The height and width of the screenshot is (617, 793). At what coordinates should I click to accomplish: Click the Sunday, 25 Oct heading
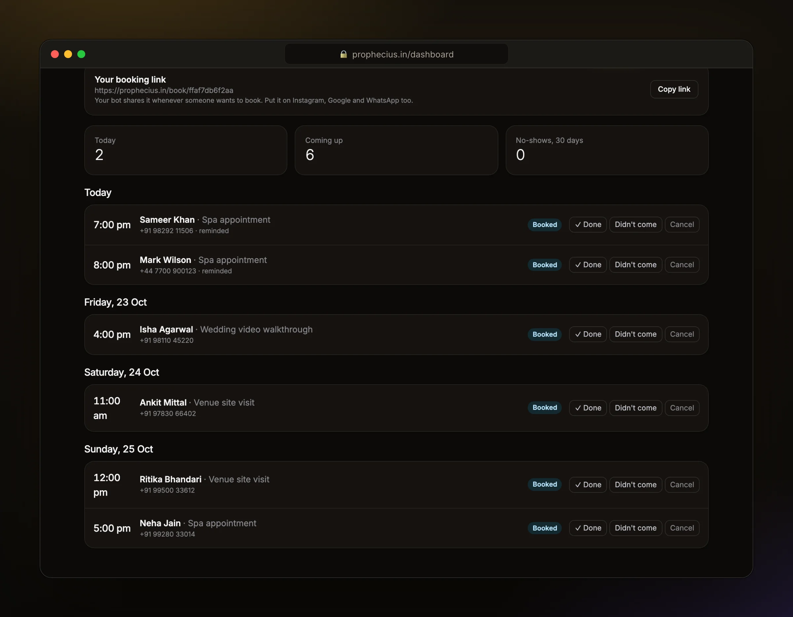pos(118,449)
